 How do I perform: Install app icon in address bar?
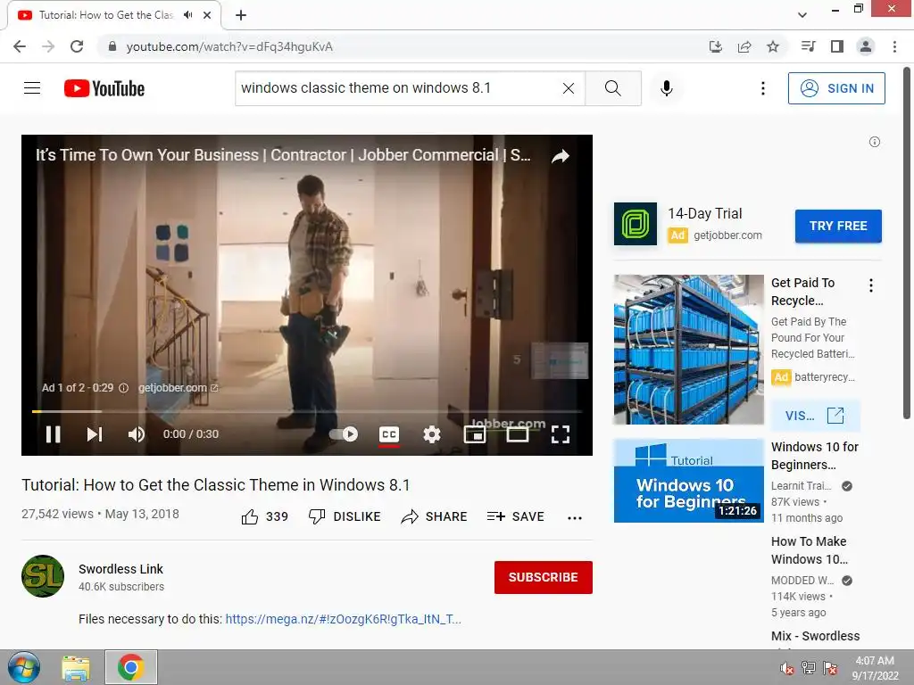pos(715,46)
